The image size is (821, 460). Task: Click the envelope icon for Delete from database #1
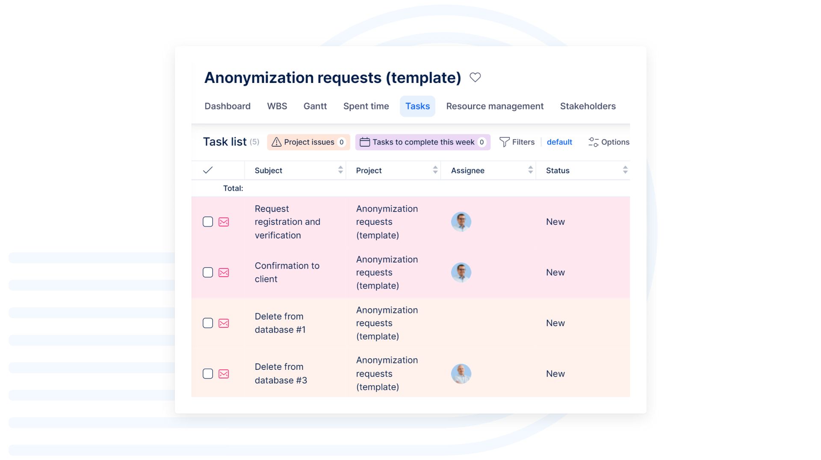point(224,323)
